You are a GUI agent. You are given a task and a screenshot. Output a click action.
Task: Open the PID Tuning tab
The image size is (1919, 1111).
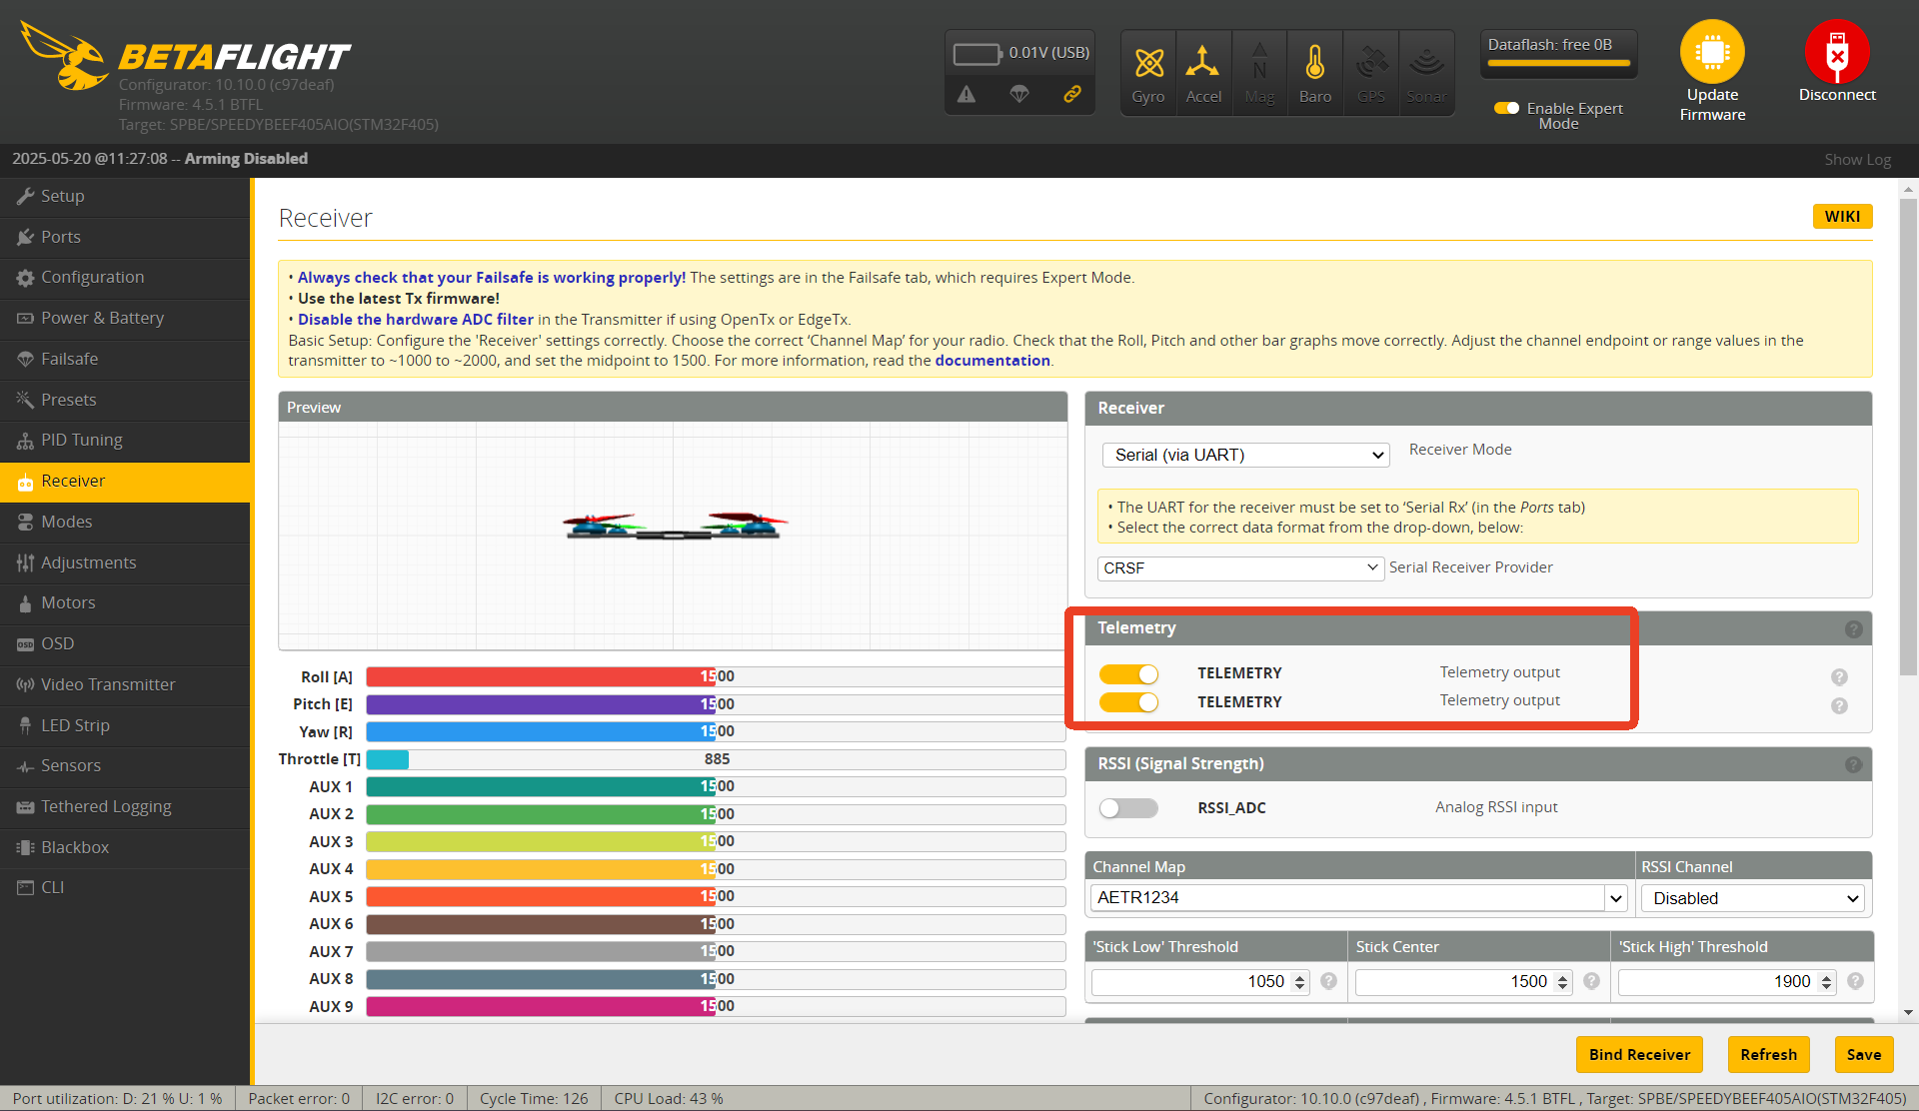[125, 441]
